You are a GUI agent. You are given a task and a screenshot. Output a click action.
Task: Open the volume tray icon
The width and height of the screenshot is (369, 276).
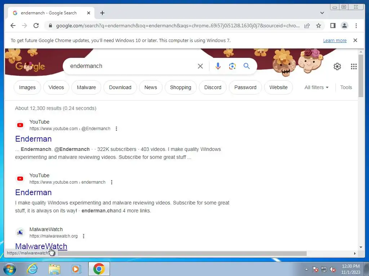[333, 269]
